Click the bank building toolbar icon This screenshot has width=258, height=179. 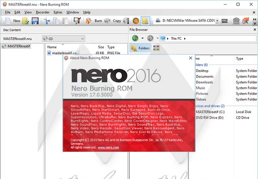click(x=236, y=21)
